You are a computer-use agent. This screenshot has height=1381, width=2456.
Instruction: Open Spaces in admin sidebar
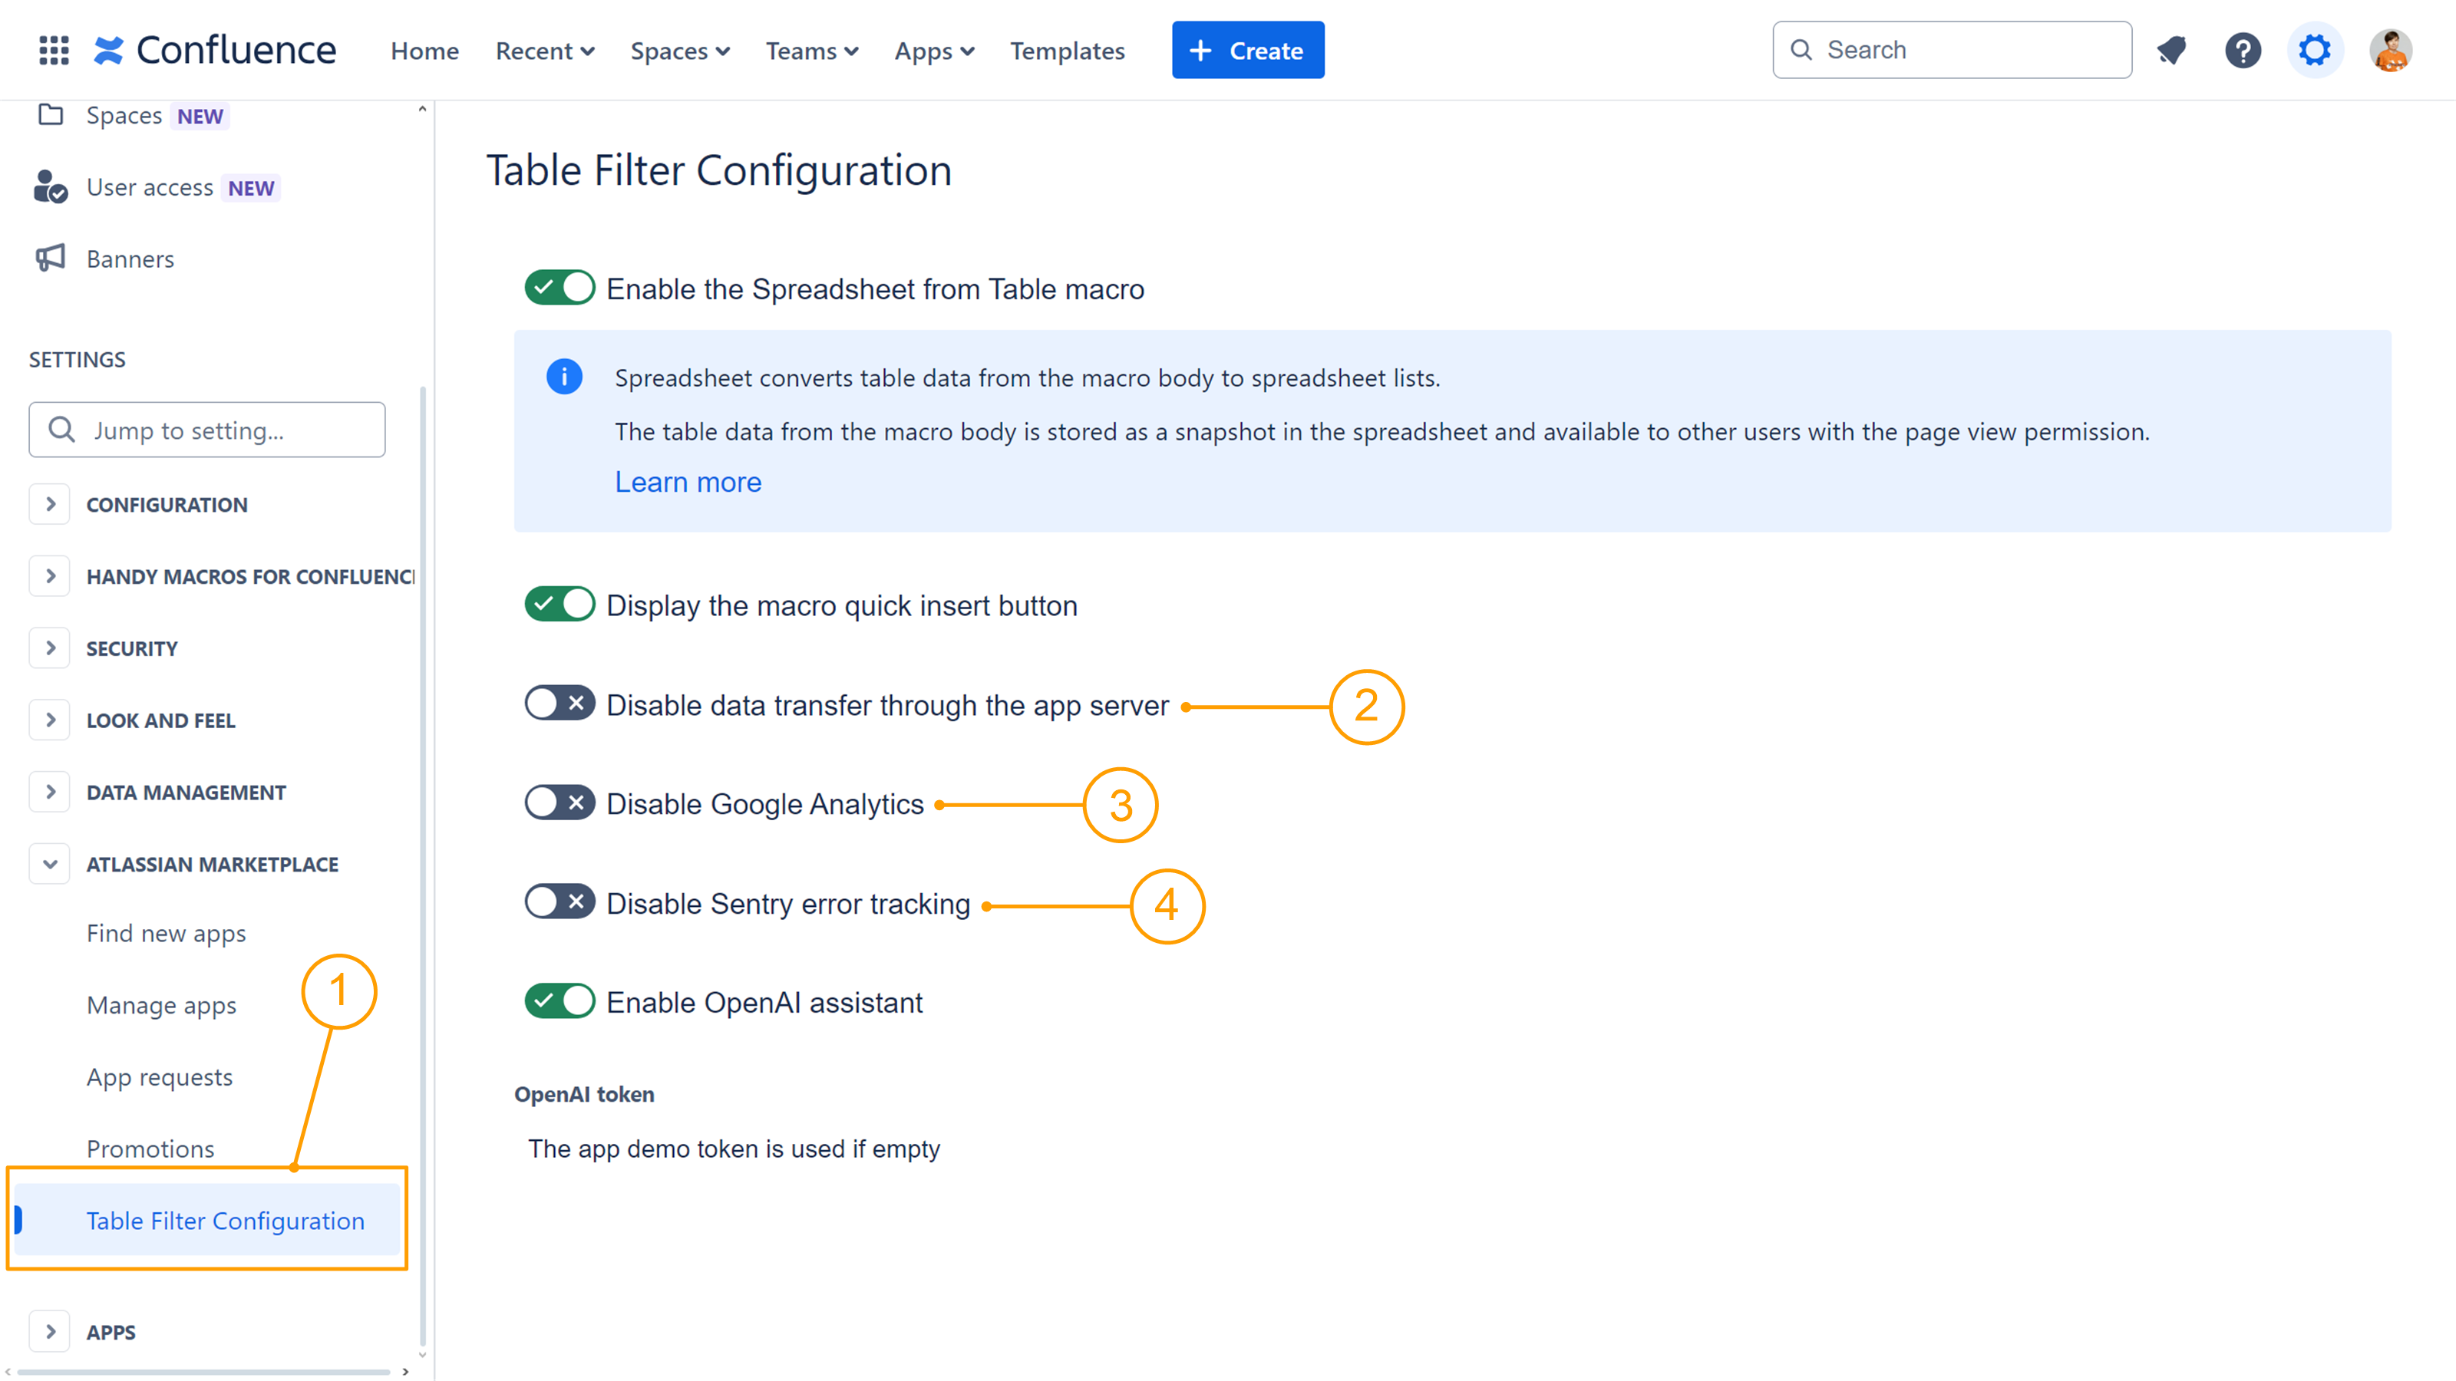click(124, 115)
